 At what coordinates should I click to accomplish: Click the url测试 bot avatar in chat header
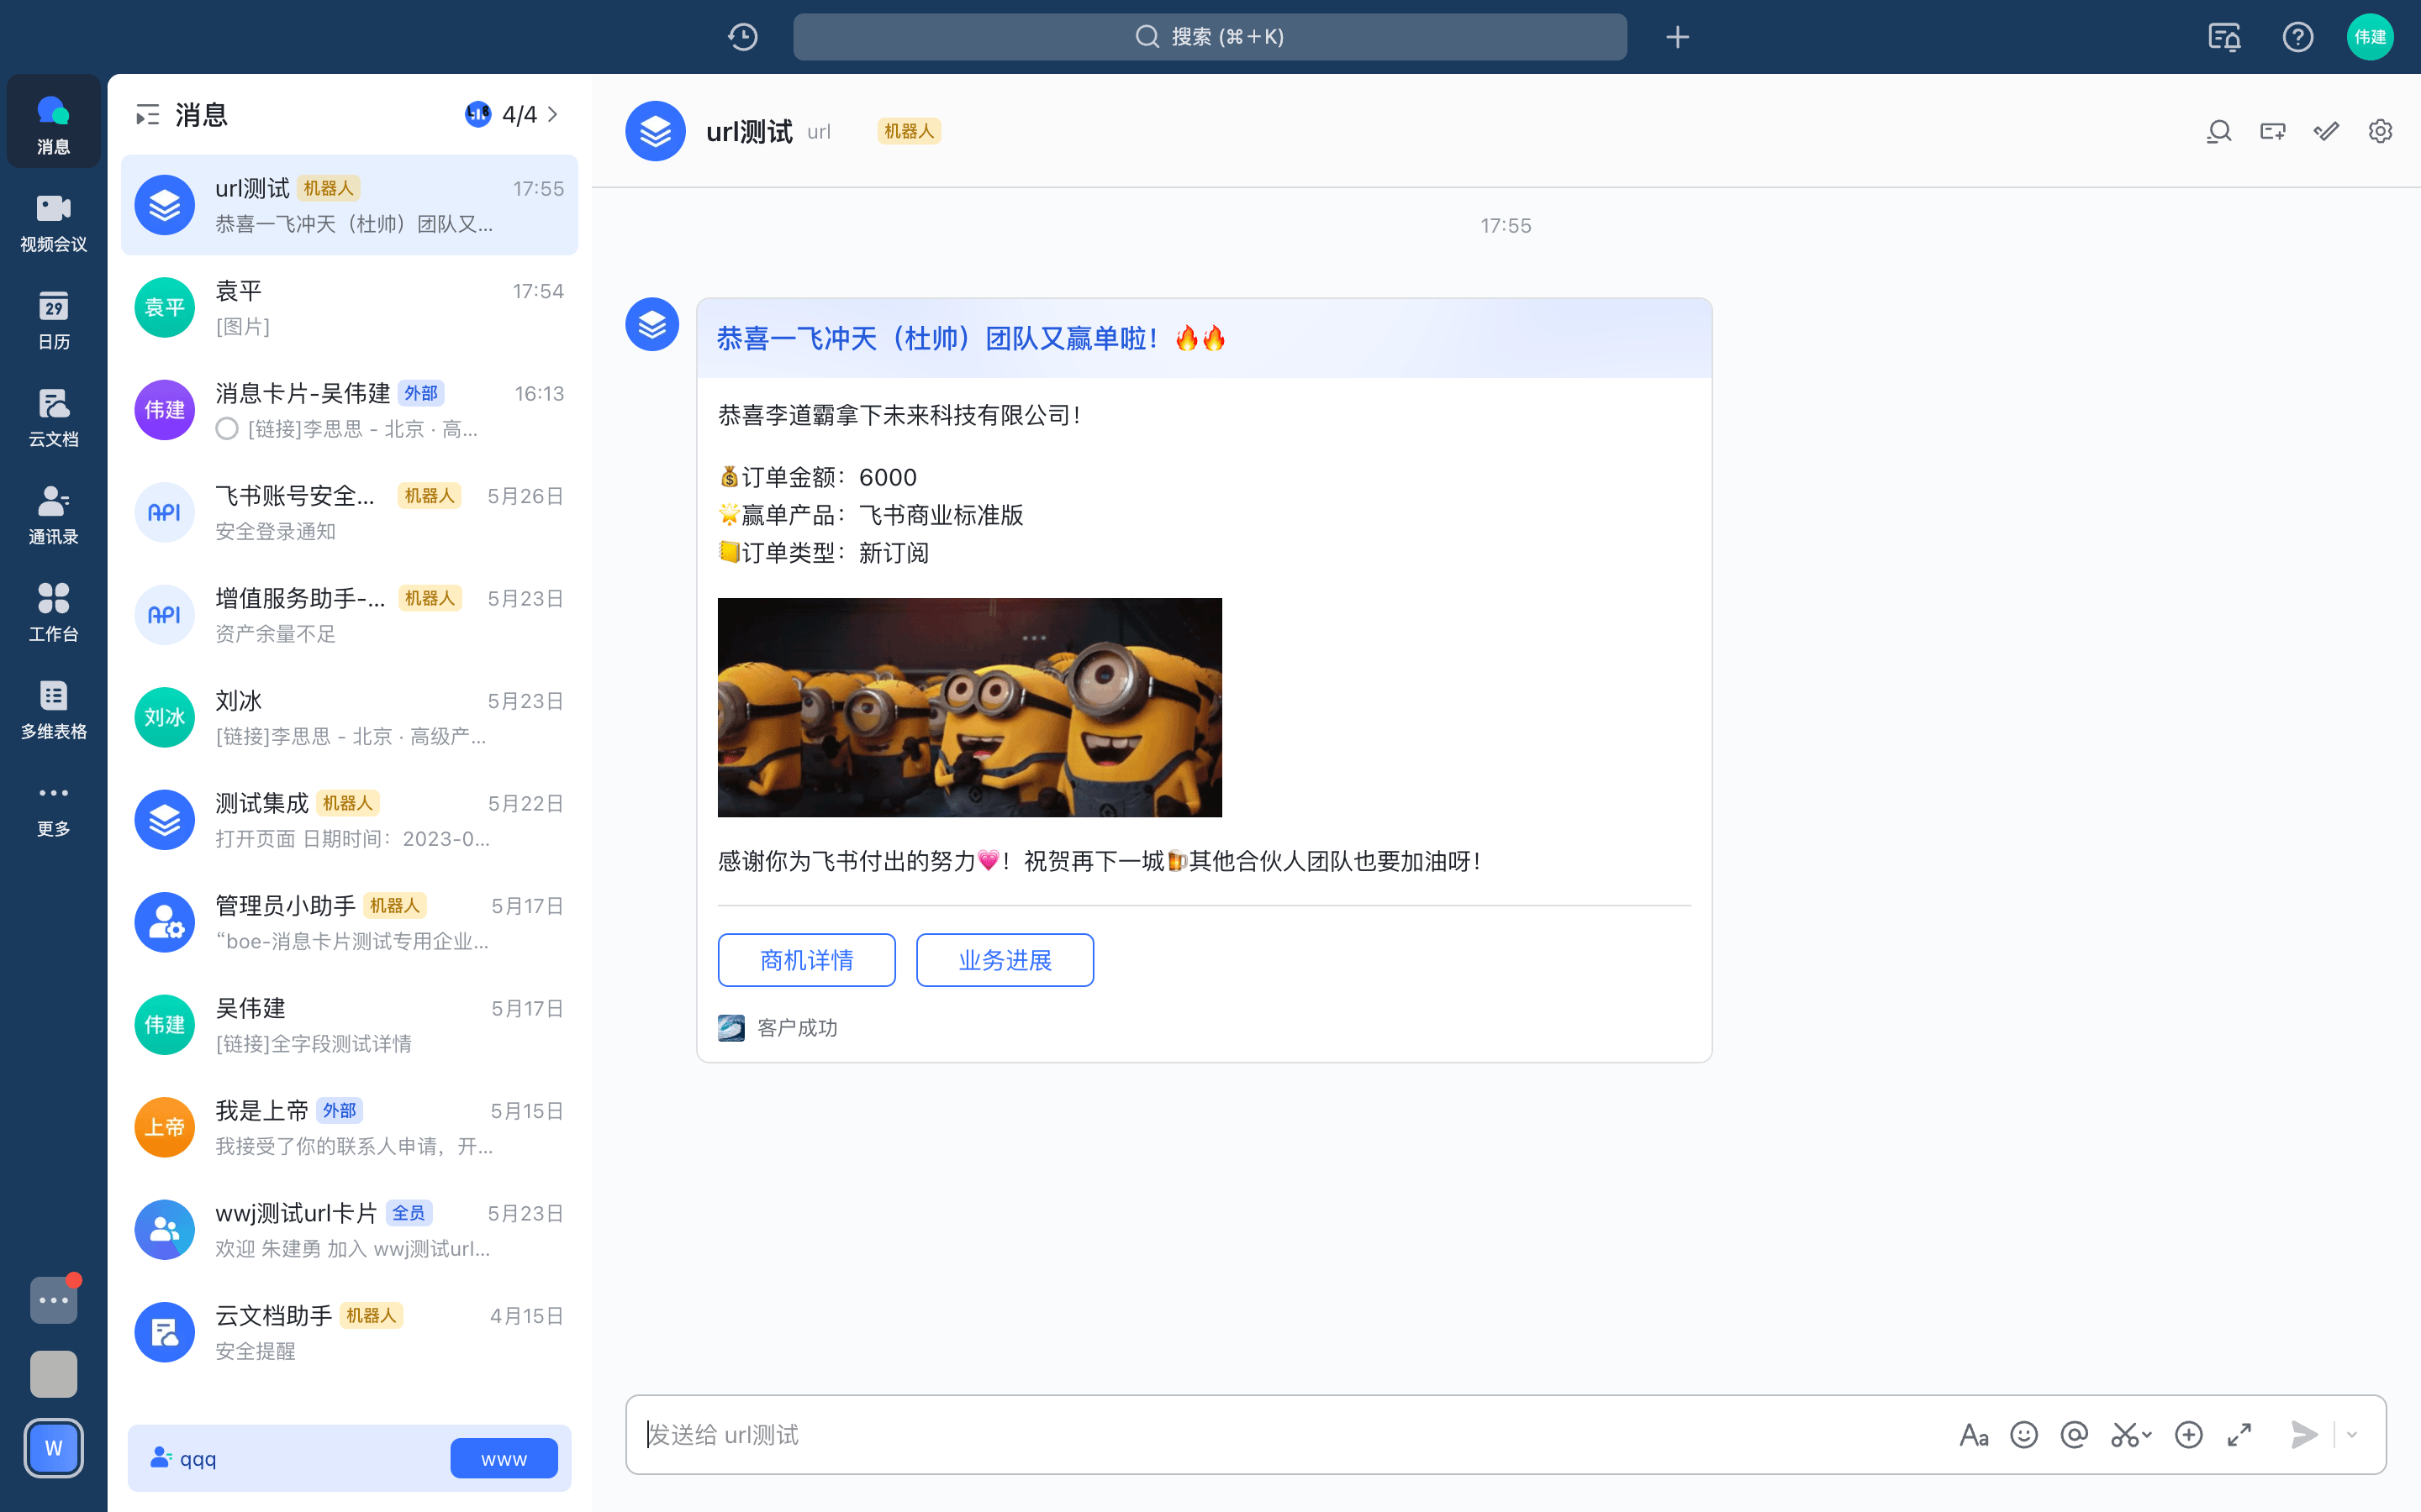point(656,131)
